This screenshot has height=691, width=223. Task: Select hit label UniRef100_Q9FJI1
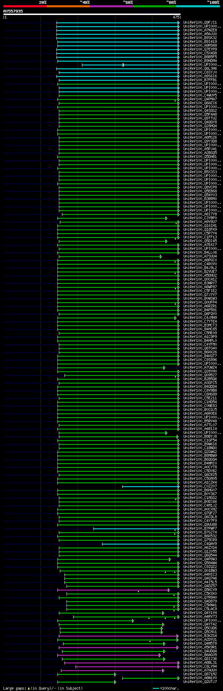click(200, 23)
